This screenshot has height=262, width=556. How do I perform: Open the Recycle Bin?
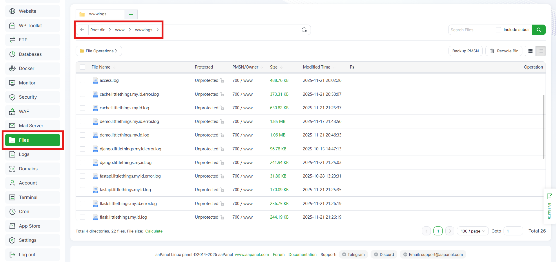504,51
